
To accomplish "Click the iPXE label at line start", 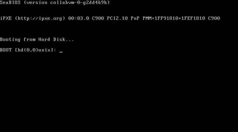I will (6, 18).
